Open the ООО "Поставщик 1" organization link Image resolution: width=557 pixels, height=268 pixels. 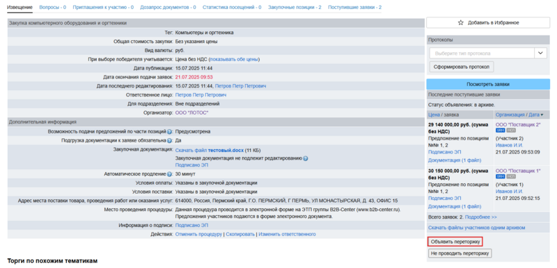518,171
